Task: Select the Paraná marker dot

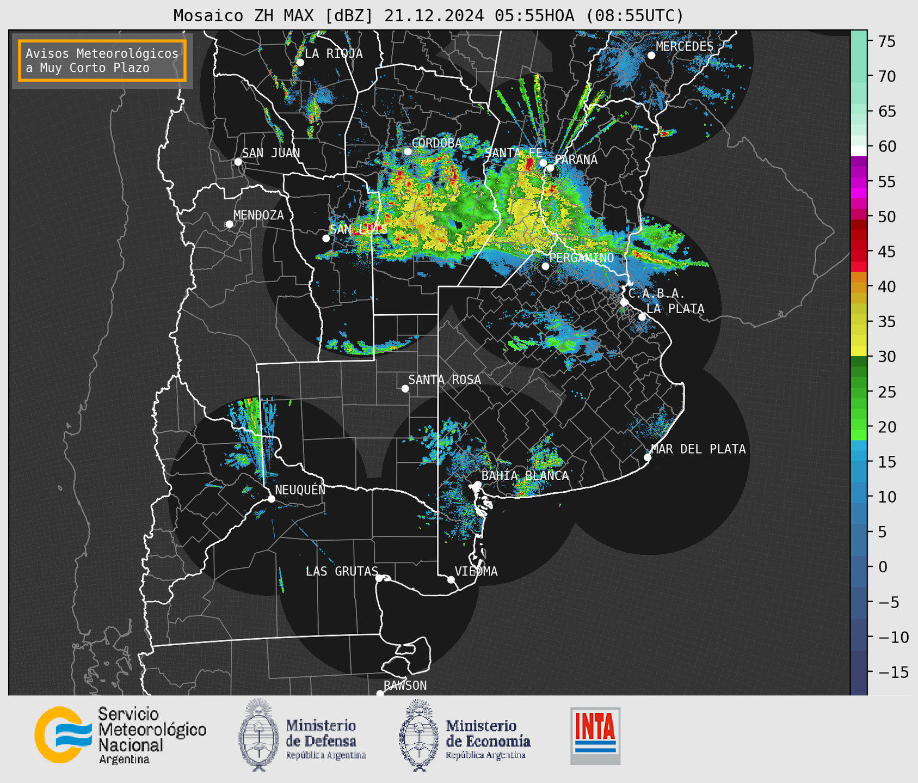Action: 551,168
